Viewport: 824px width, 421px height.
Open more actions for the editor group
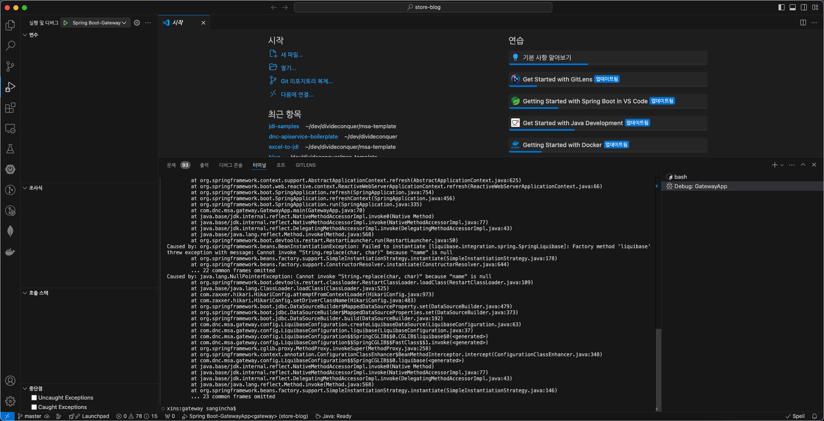click(x=814, y=23)
